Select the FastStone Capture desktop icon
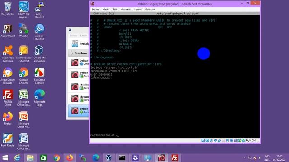 (39, 76)
